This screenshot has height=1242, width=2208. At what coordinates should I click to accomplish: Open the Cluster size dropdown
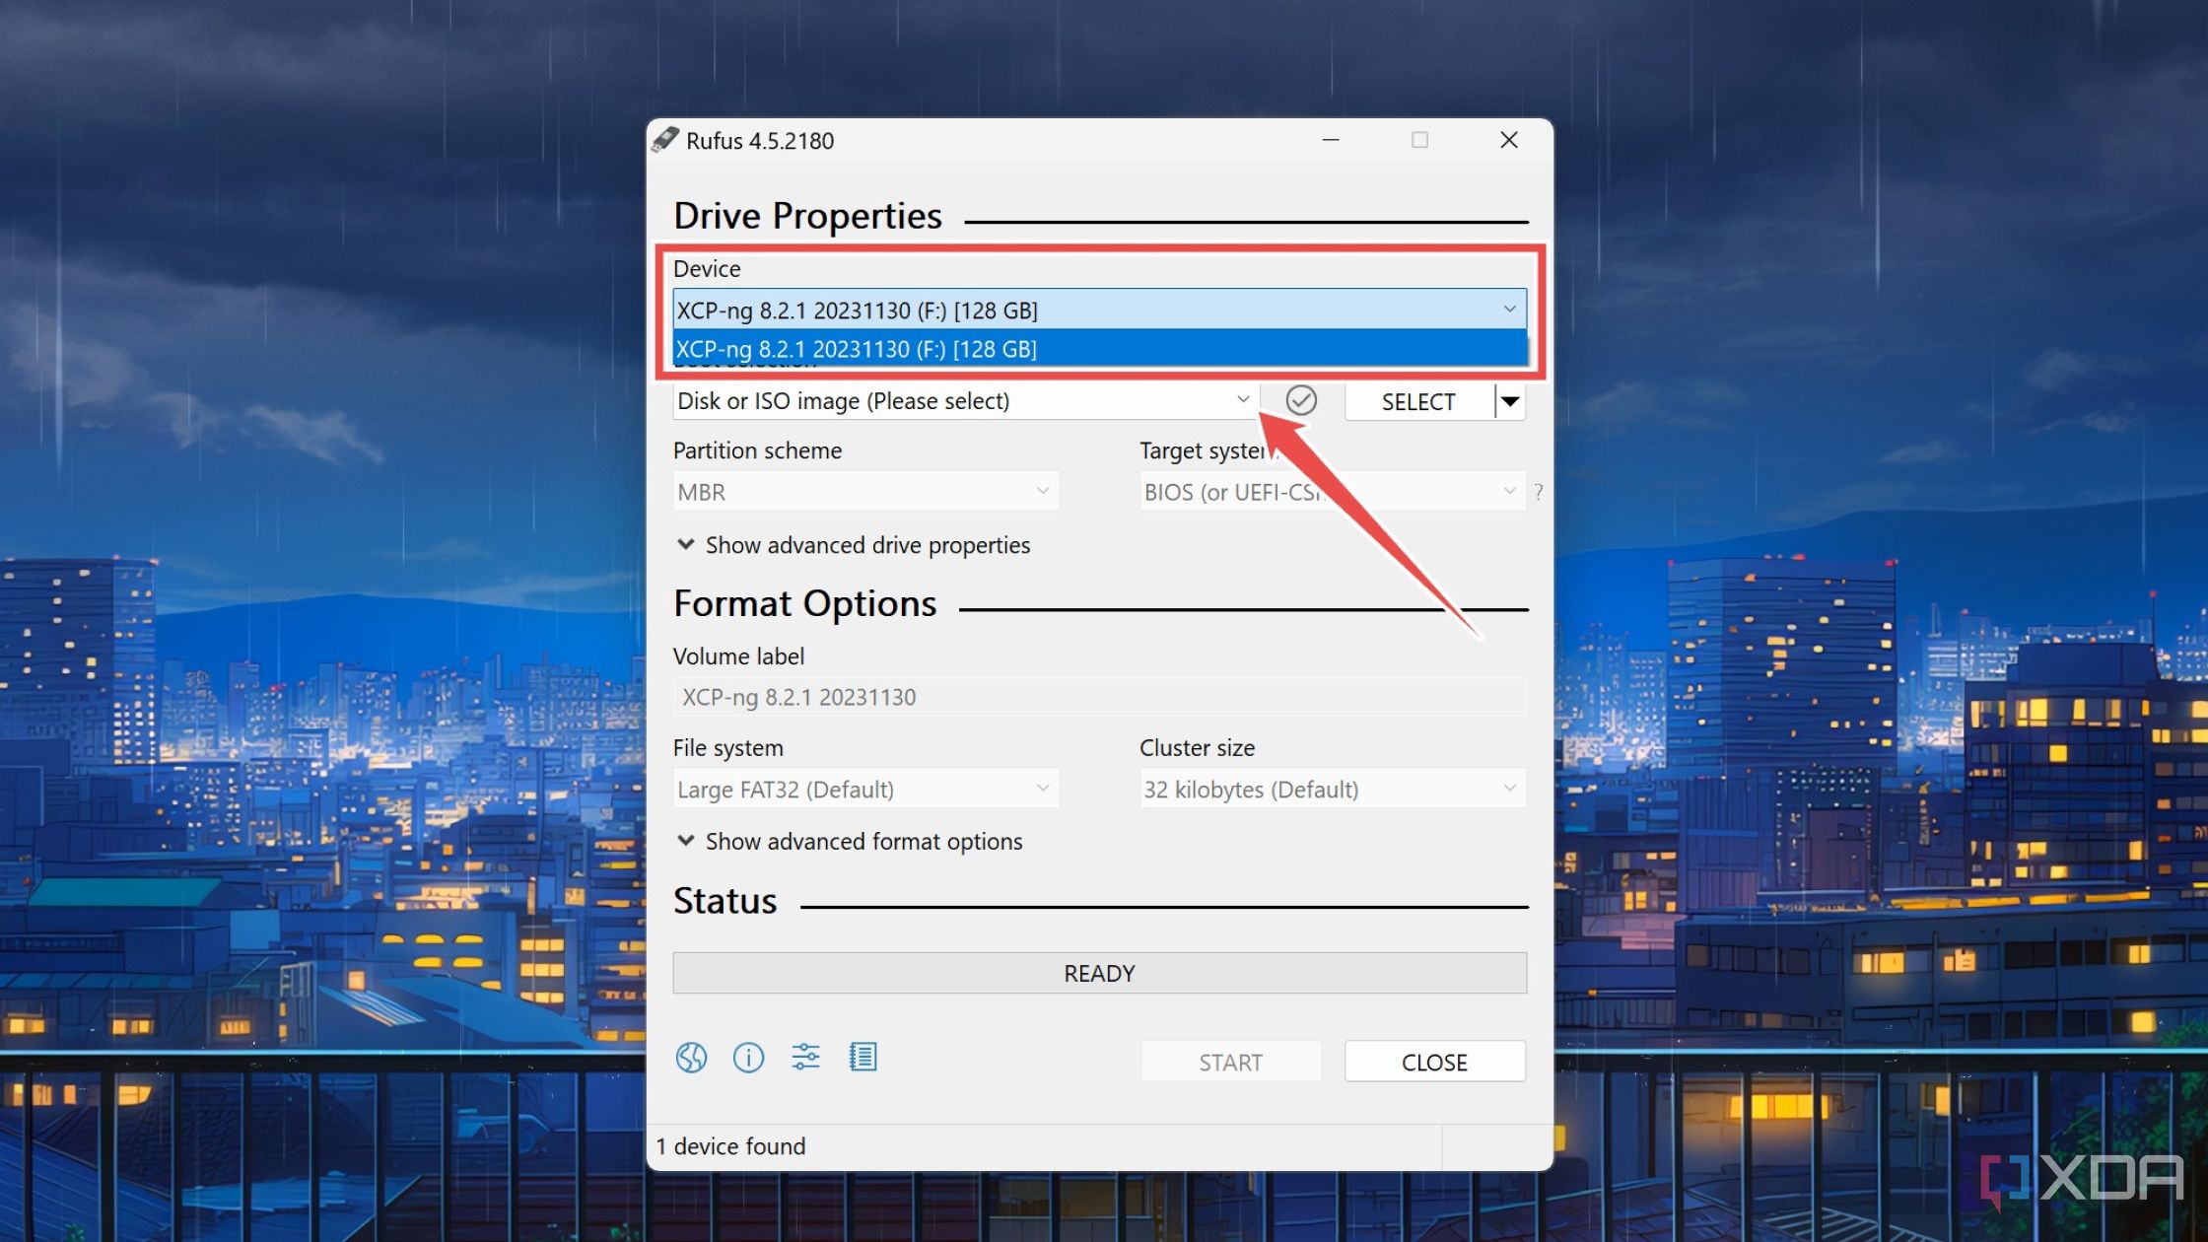1333,789
